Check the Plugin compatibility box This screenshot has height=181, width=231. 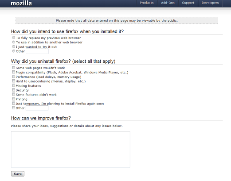click(x=13, y=72)
